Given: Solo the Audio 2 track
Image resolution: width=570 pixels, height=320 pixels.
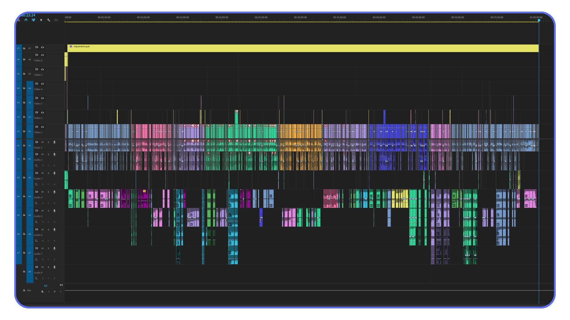Looking at the screenshot, I should coord(48,154).
